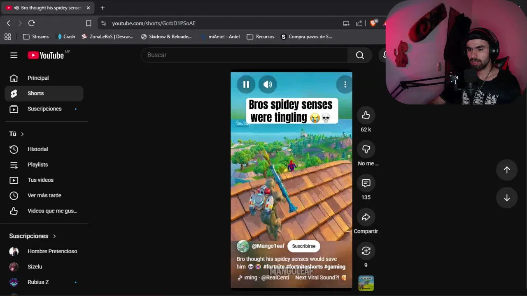The image size is (527, 296).
Task: Open the remix icon showing 9
Action: pyautogui.click(x=366, y=251)
